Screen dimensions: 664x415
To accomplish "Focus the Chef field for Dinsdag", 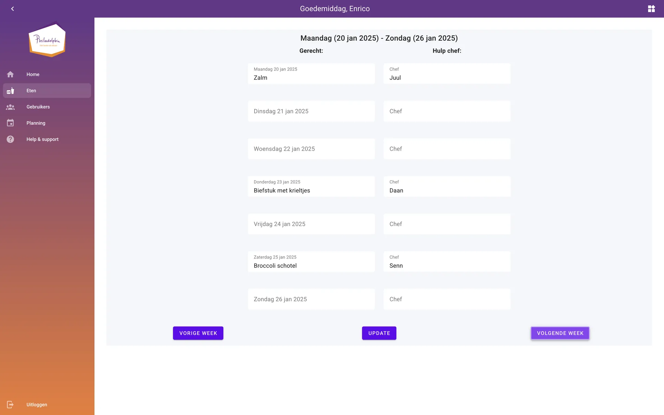I will point(447,111).
